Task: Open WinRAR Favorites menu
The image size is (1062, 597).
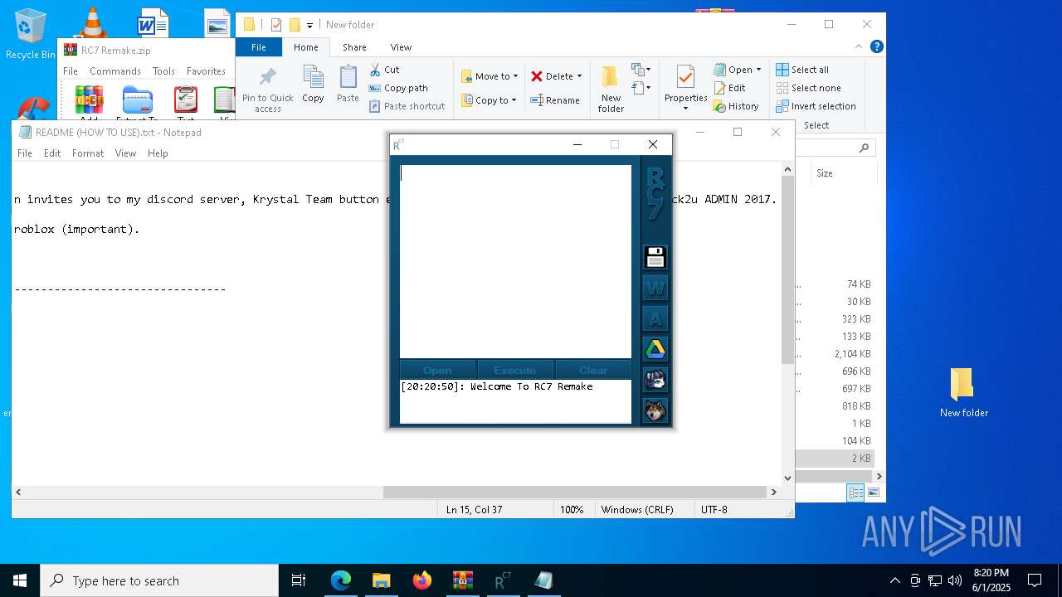Action: point(206,71)
